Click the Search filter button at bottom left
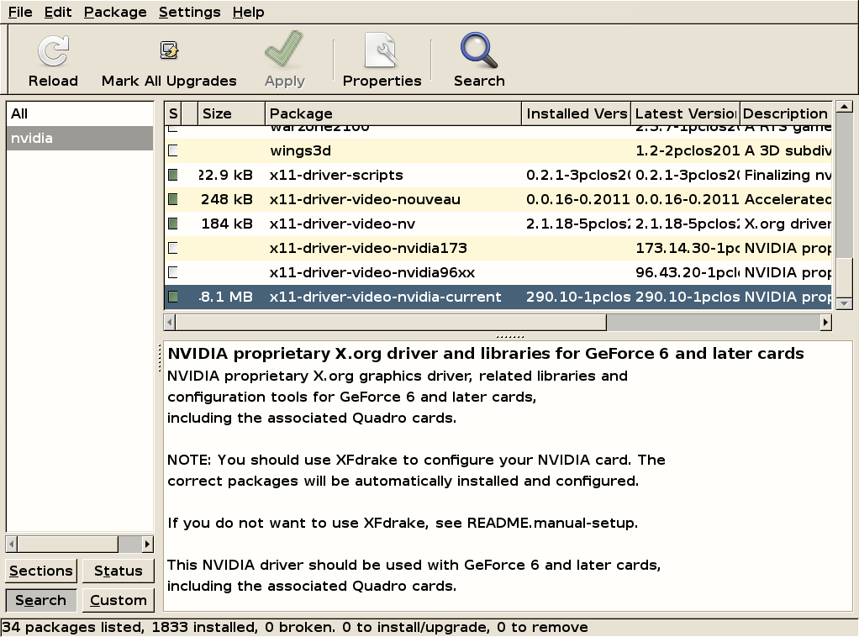Viewport: 859px width, 637px height. (x=41, y=600)
